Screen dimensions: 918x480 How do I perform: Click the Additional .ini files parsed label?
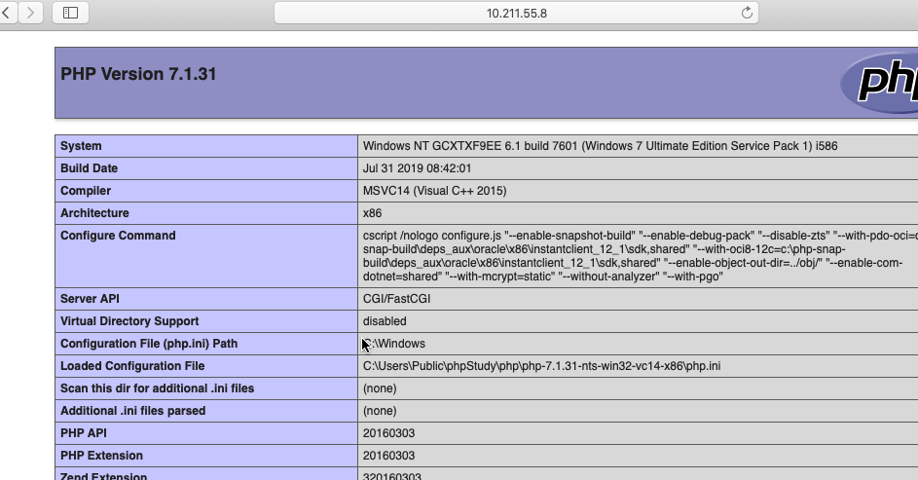click(133, 411)
